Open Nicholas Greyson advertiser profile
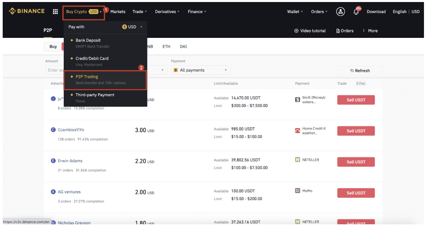This screenshot has height=227, width=426. point(74,223)
